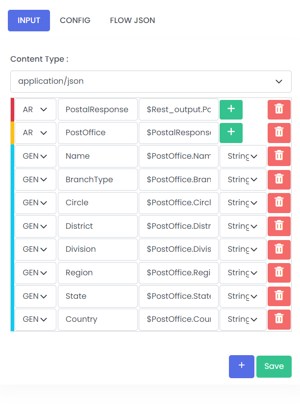Open AR type dropdown for PostalResponse

pos(35,109)
